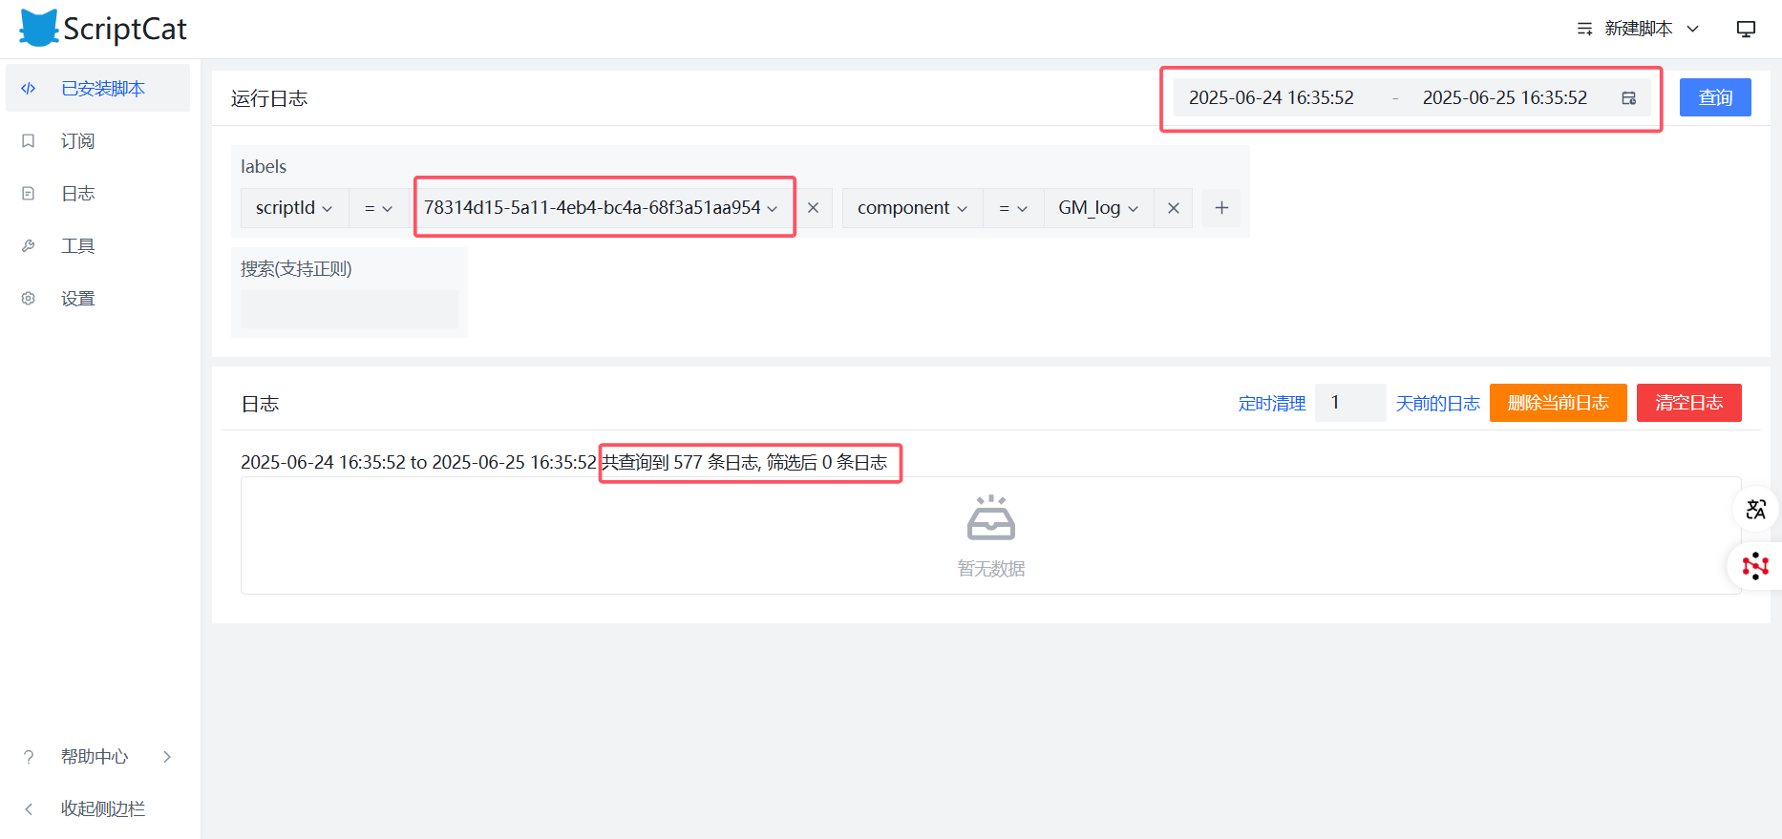Remove the scriptId label filter

[813, 208]
